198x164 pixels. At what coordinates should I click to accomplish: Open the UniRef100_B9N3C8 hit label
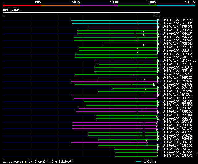[x=178, y=37]
